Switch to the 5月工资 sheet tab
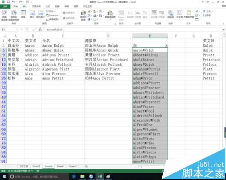The height and width of the screenshot is (180, 226). 24,166
